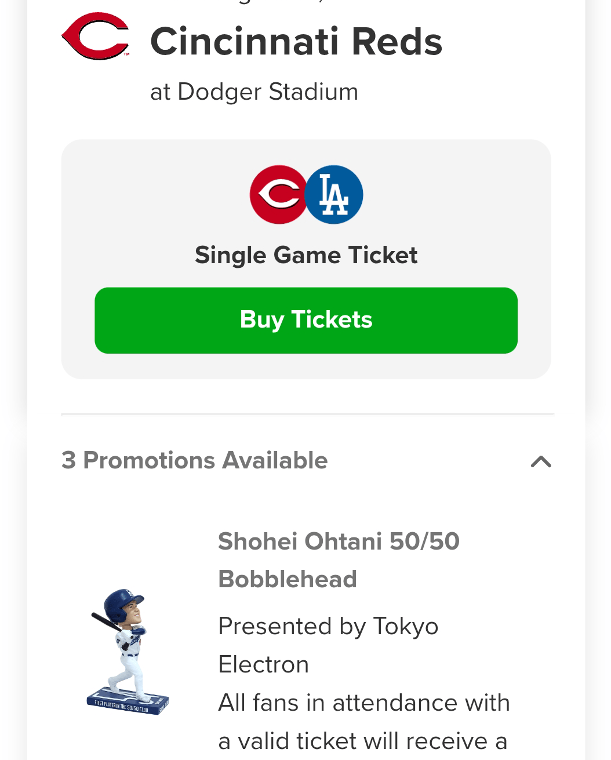Click the divider line above the promotions section
Image resolution: width=611 pixels, height=760 pixels.
click(x=307, y=414)
